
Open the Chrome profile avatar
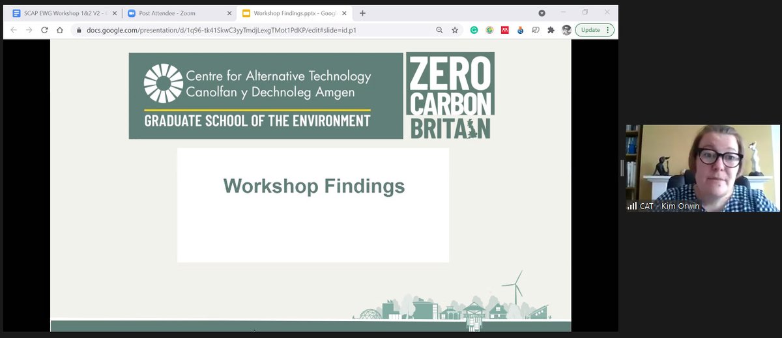[x=566, y=30]
